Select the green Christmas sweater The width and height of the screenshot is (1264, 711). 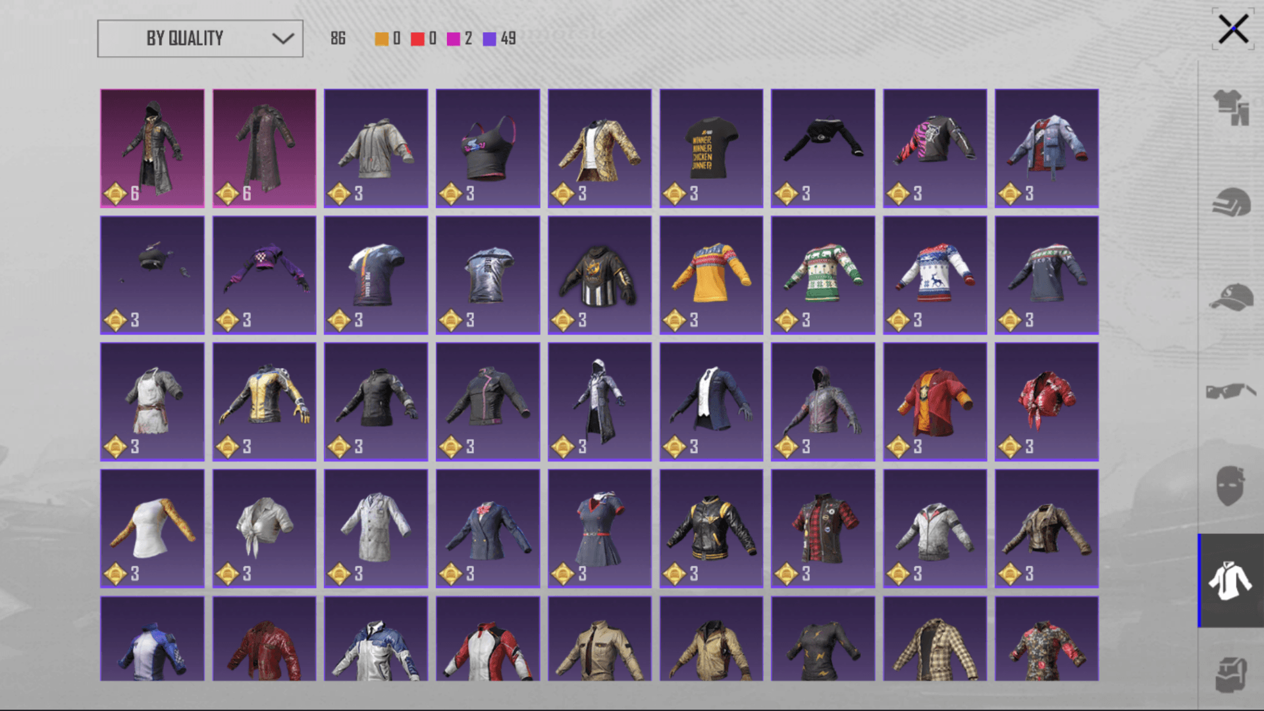823,275
